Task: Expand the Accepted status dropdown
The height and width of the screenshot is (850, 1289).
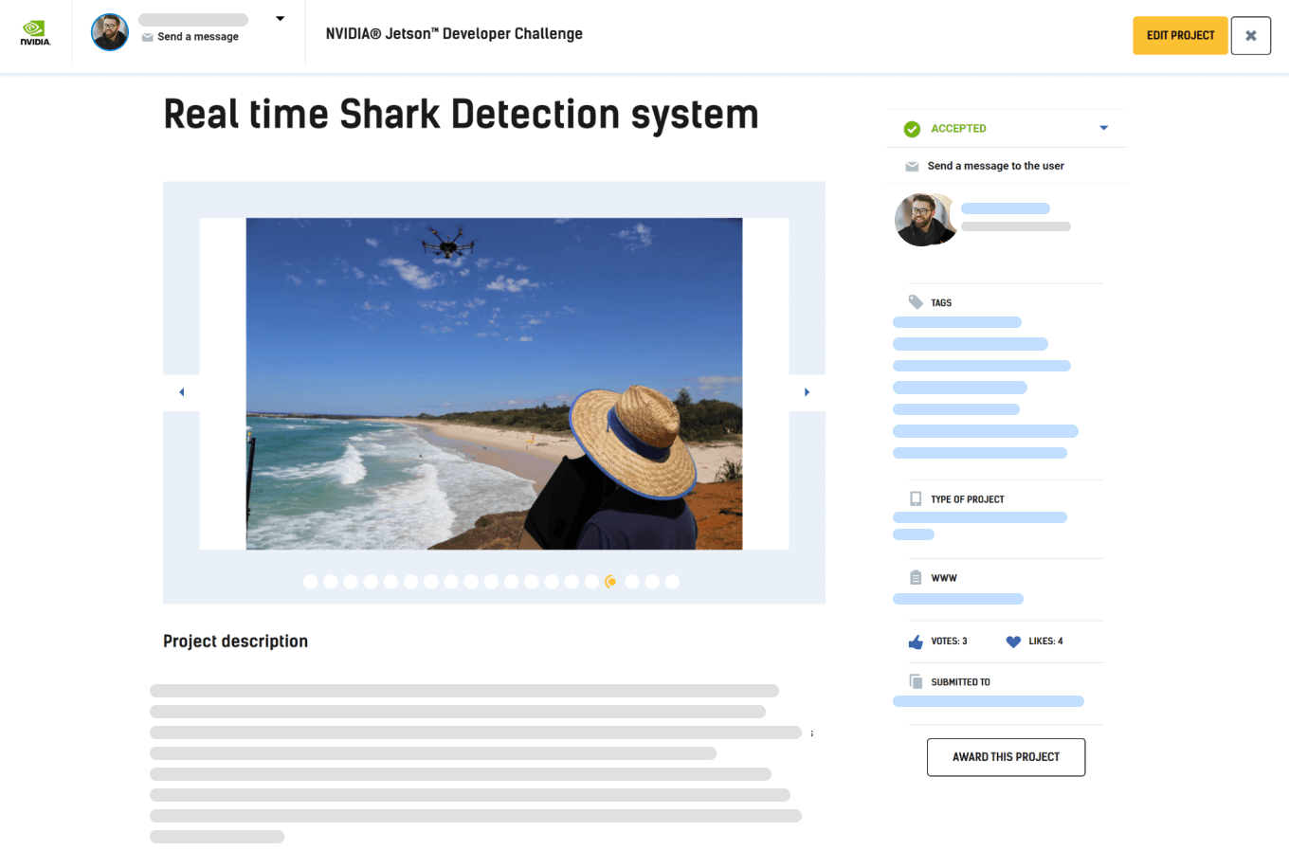Action: 1103,128
